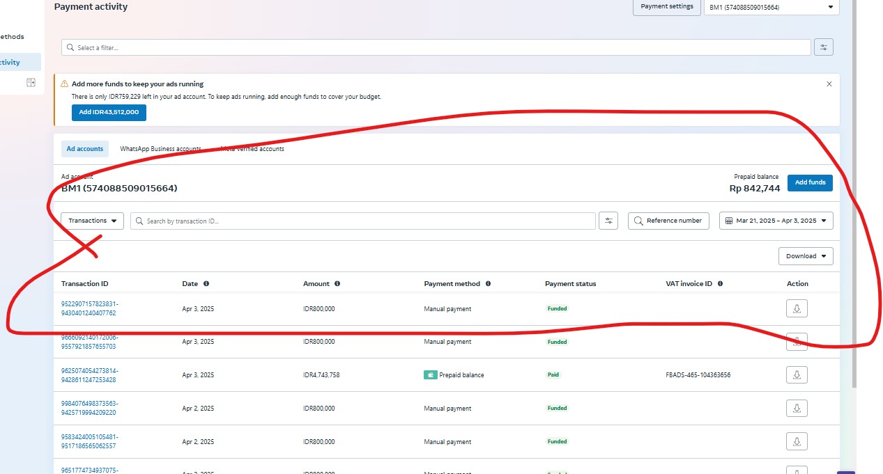Image resolution: width=883 pixels, height=474 pixels.
Task: Click info icon next to Payment method column
Action: tap(488, 284)
